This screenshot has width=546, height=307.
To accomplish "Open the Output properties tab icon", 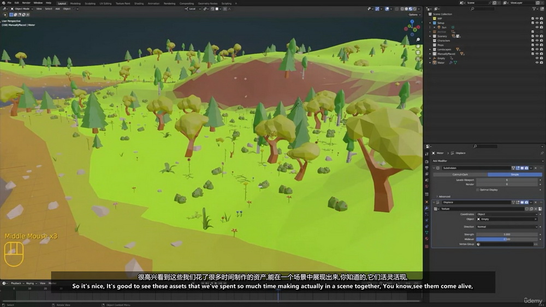I will [426, 168].
